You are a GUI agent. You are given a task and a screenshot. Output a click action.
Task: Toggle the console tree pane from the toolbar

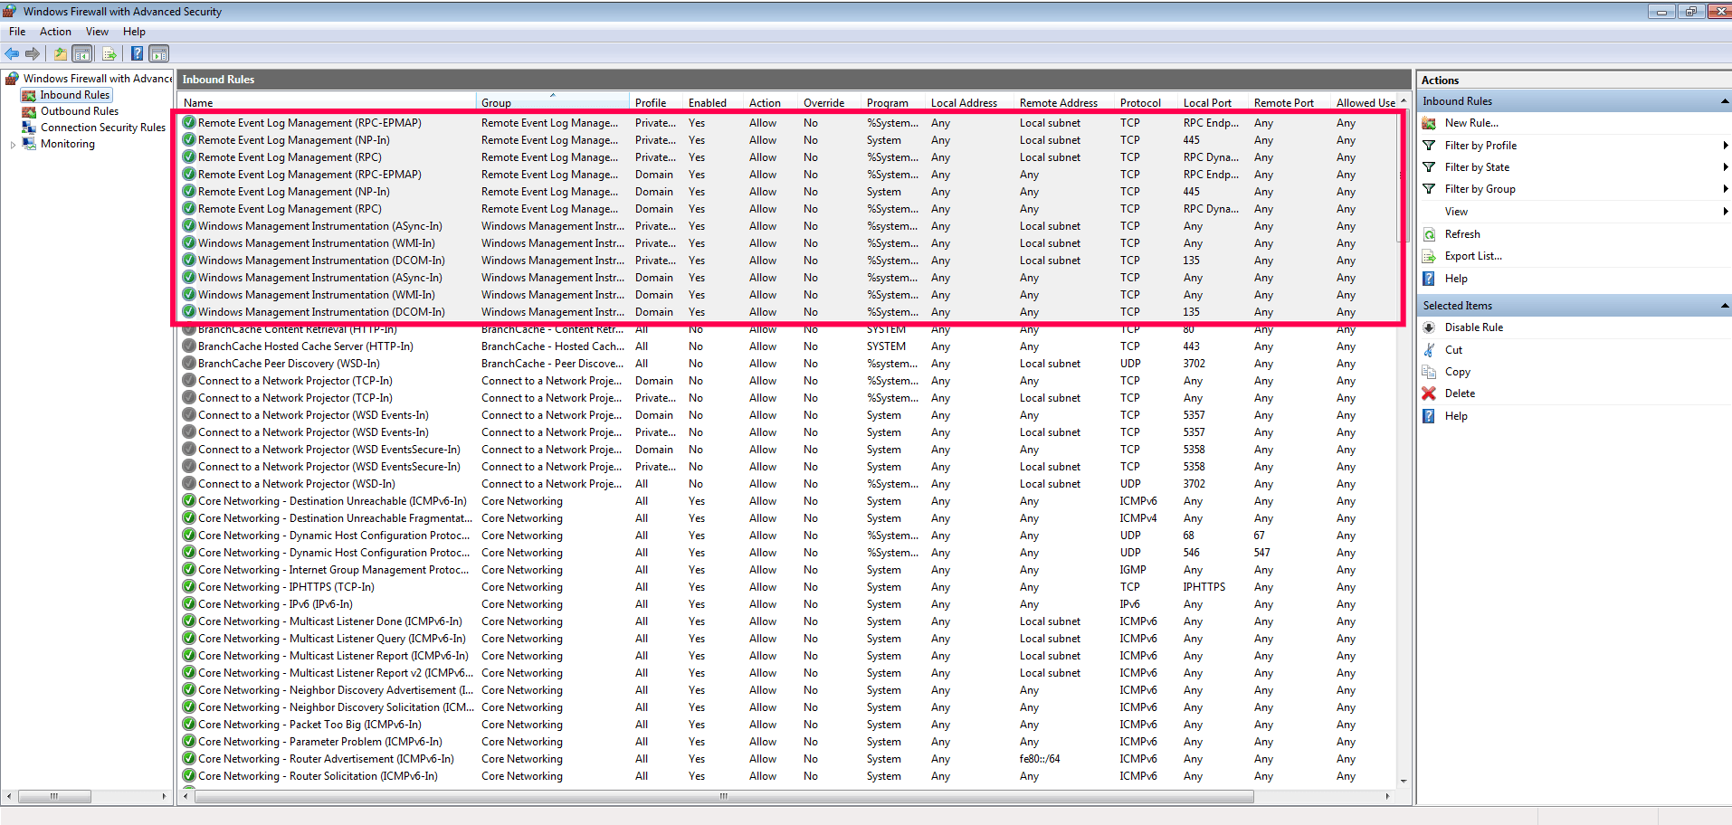pyautogui.click(x=82, y=54)
